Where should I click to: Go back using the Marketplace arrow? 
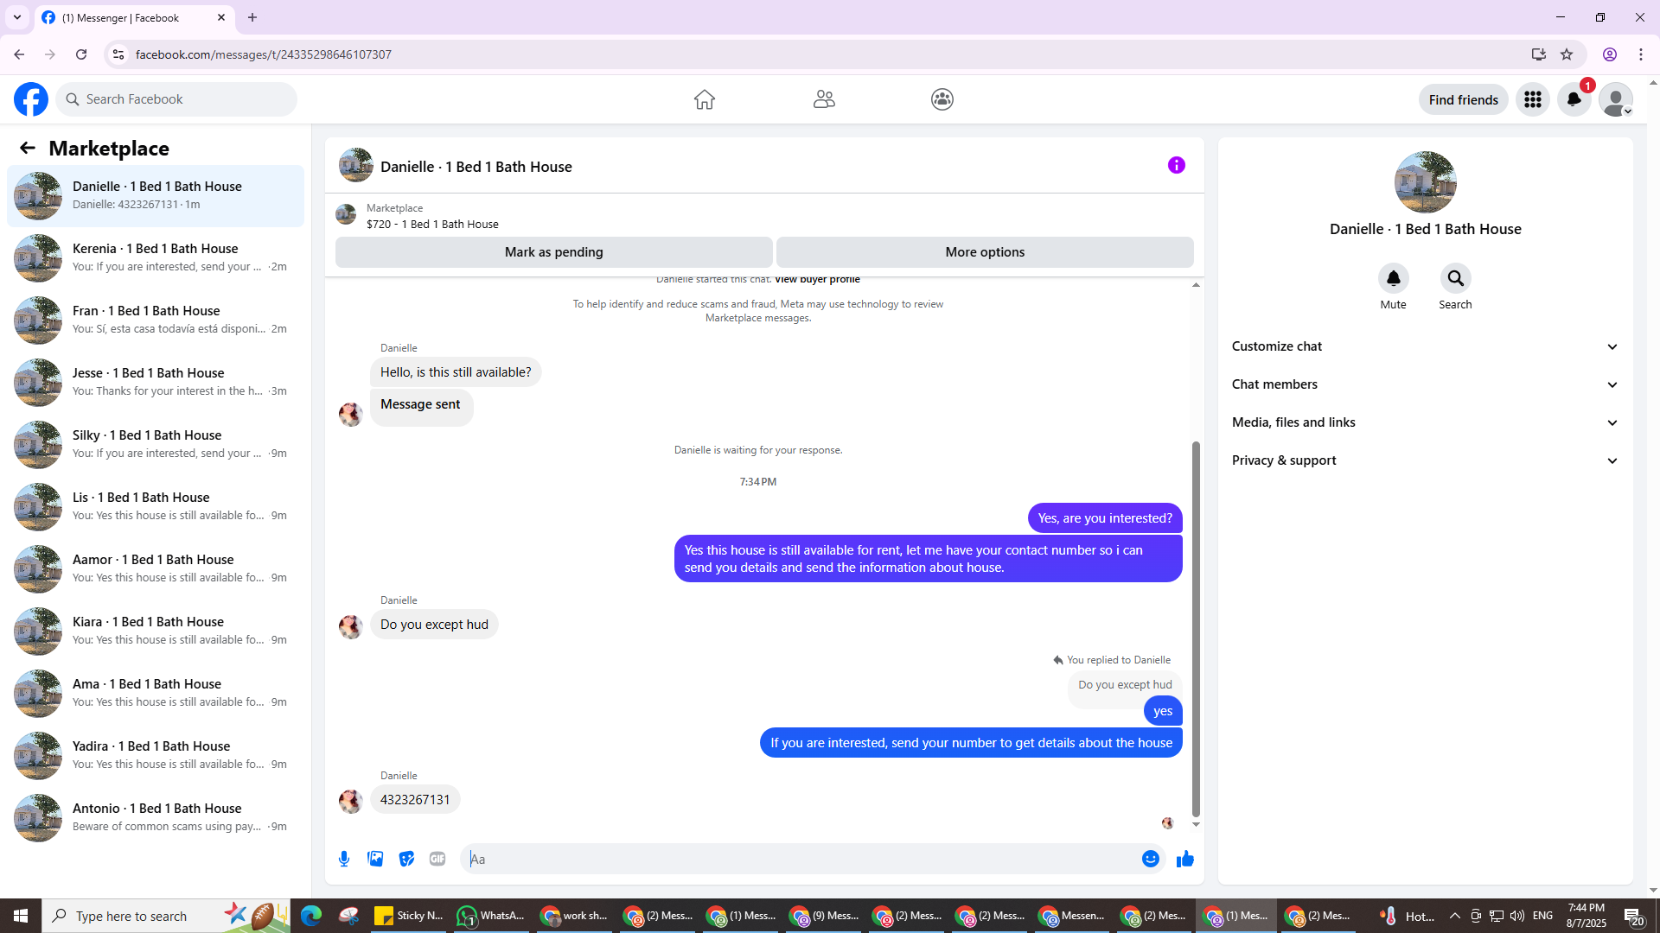click(x=28, y=149)
